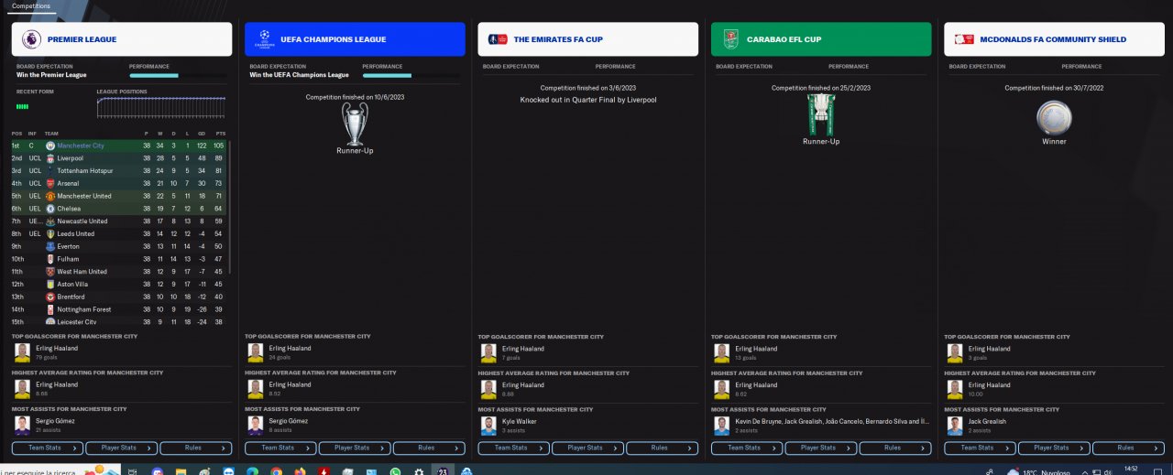Click the Carabao Cup Runner-Up trophy
Screen dimensions: 1173x475
point(821,114)
